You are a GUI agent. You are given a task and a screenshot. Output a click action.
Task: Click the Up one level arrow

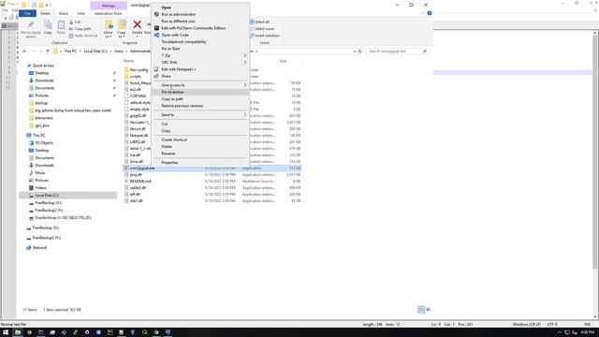coord(48,51)
